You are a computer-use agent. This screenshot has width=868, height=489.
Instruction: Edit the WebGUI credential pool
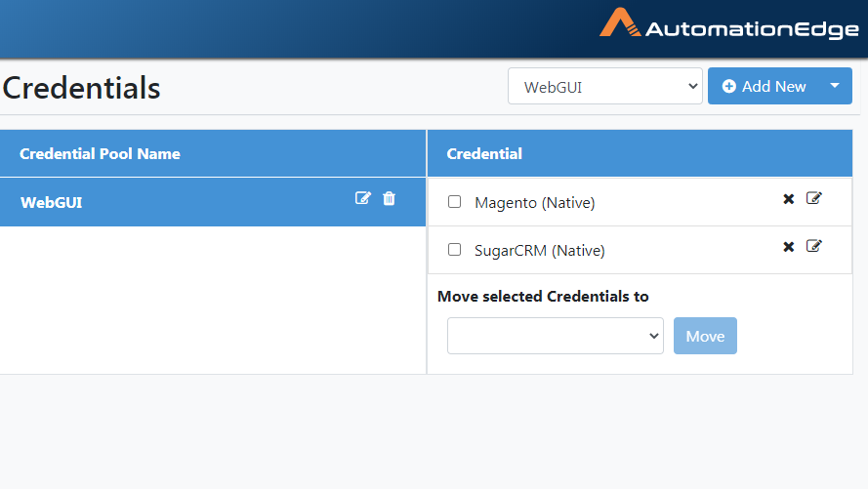(x=362, y=198)
